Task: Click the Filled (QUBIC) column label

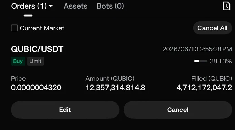Action: point(211,79)
